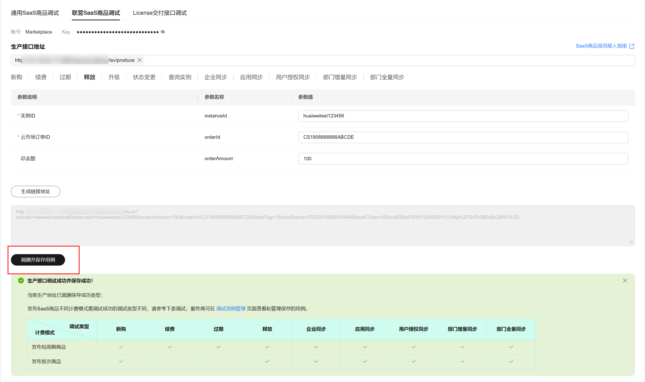645x382 pixels.
Task: Clear the production URL with X icon
Action: click(x=139, y=60)
